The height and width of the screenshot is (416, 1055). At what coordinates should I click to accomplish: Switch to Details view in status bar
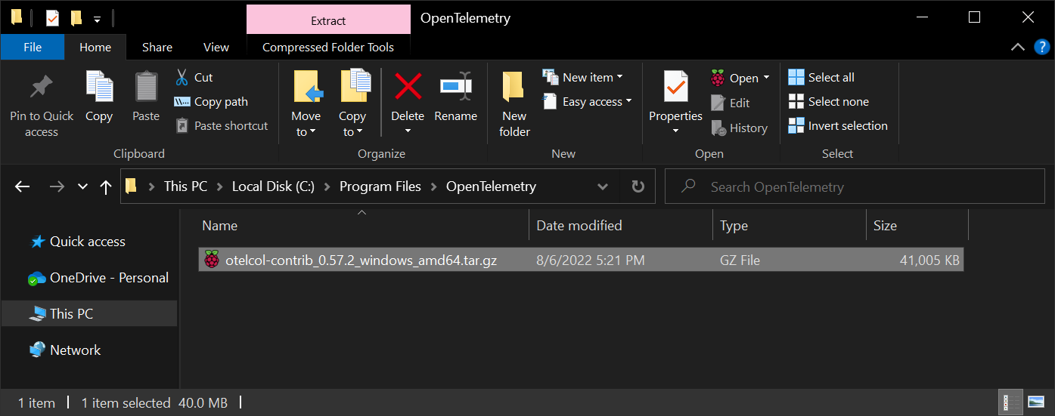(x=1010, y=402)
